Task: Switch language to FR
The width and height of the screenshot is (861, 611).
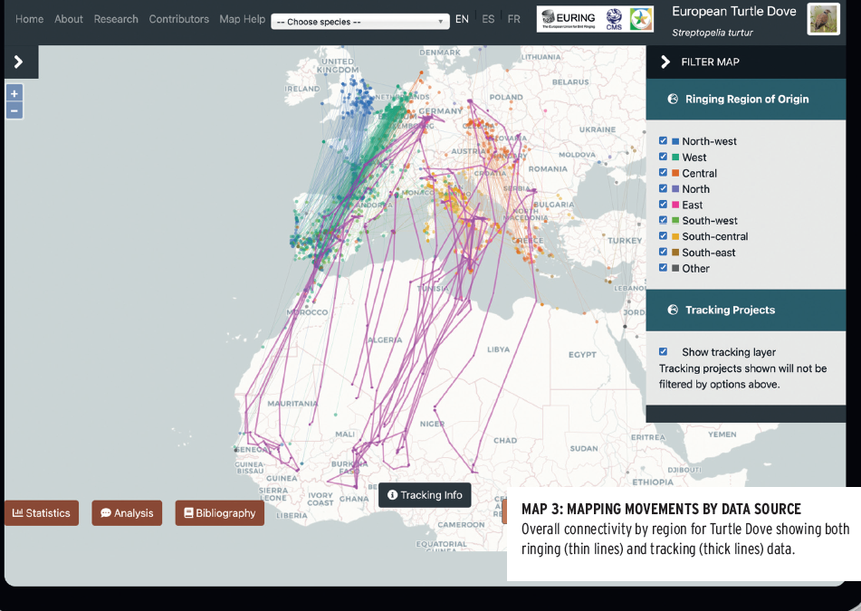Action: [x=514, y=19]
